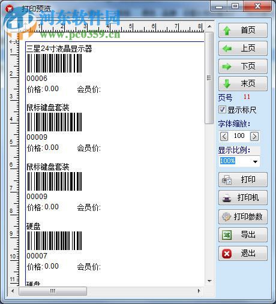276x304 pixels.
Task: Click the product name 硬盘 above 00007
Action: (34, 226)
